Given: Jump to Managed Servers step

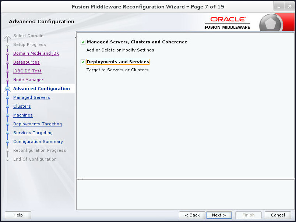Looking at the screenshot, I should 32,97.
